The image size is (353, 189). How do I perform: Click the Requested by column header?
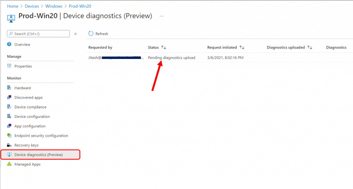(x=100, y=47)
